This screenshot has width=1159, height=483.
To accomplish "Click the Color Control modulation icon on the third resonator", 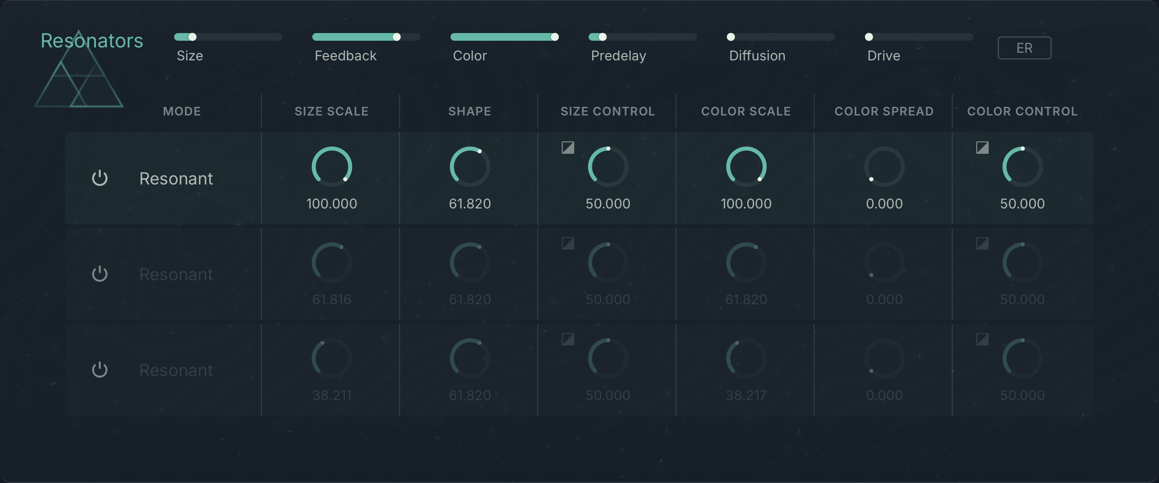I will point(982,339).
